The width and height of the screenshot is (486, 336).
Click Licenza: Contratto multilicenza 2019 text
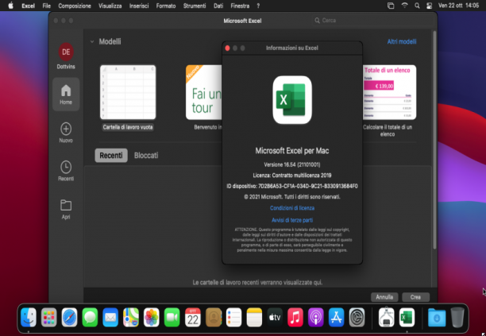pyautogui.click(x=292, y=176)
